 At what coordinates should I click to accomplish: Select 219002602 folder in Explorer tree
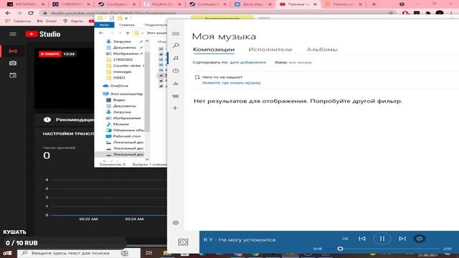[x=123, y=59]
